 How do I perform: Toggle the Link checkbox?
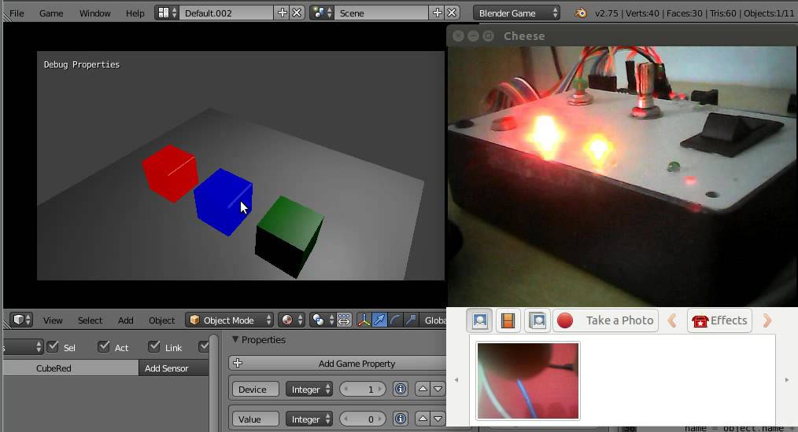154,346
